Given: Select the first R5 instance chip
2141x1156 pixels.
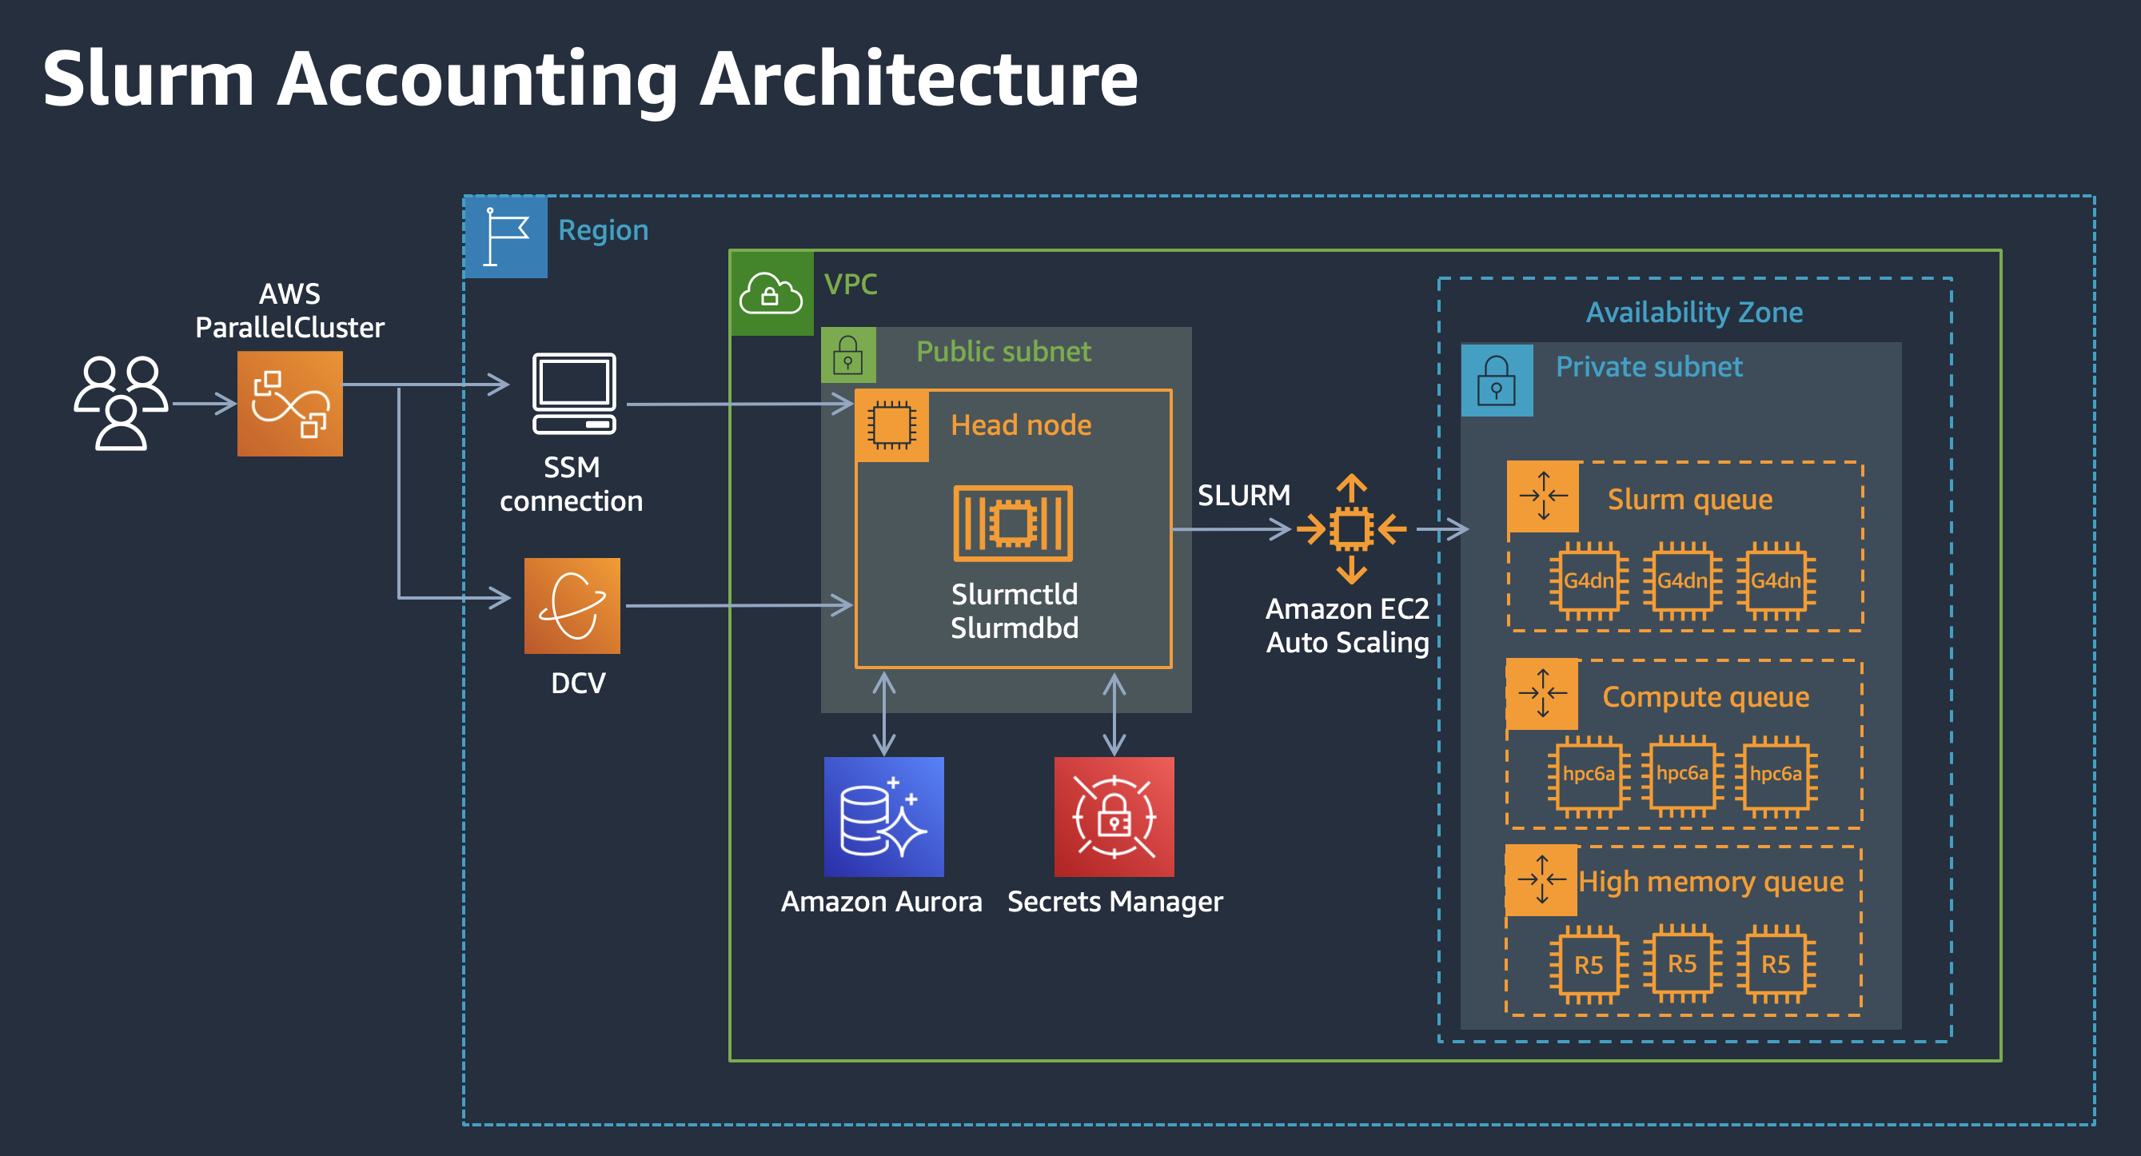Looking at the screenshot, I should click(x=1589, y=965).
